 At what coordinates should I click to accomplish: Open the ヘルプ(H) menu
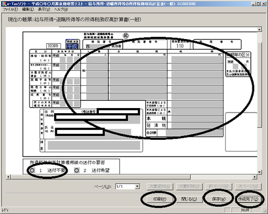[61, 9]
